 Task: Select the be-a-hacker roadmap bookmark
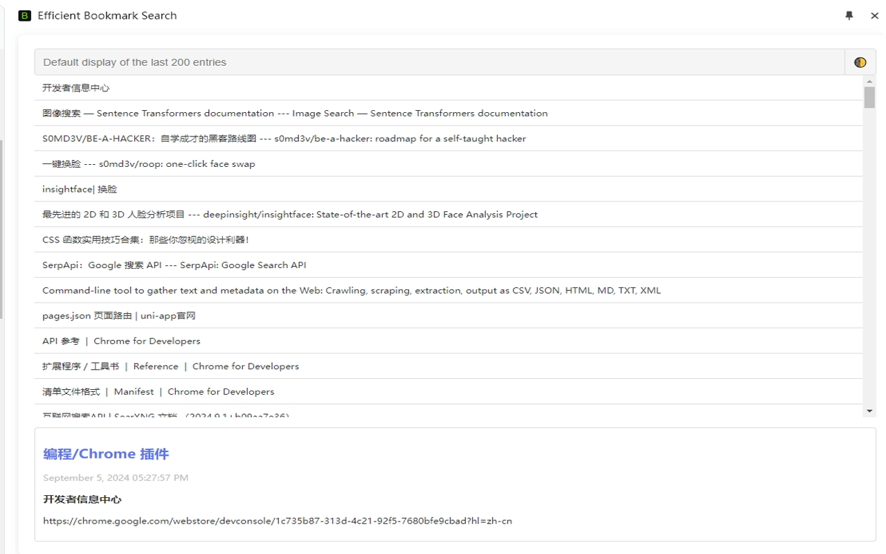(x=284, y=138)
